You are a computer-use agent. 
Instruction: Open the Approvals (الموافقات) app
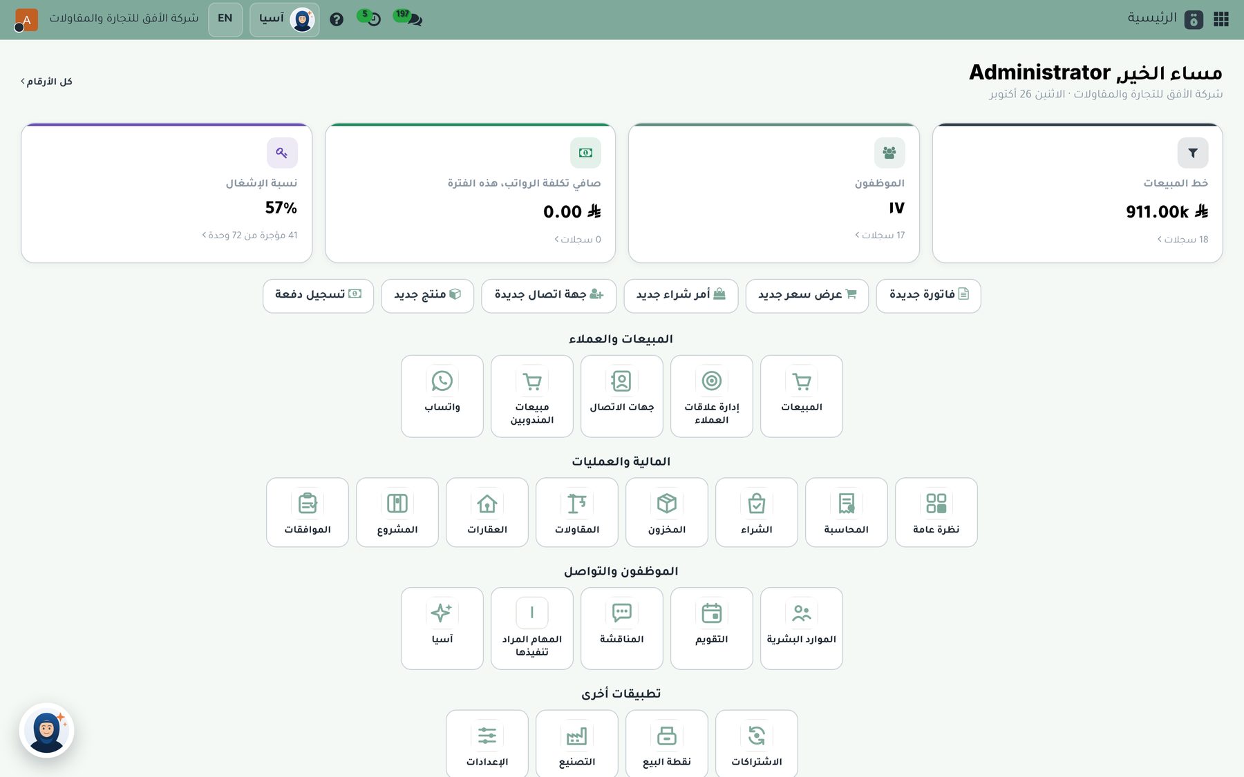coord(308,512)
